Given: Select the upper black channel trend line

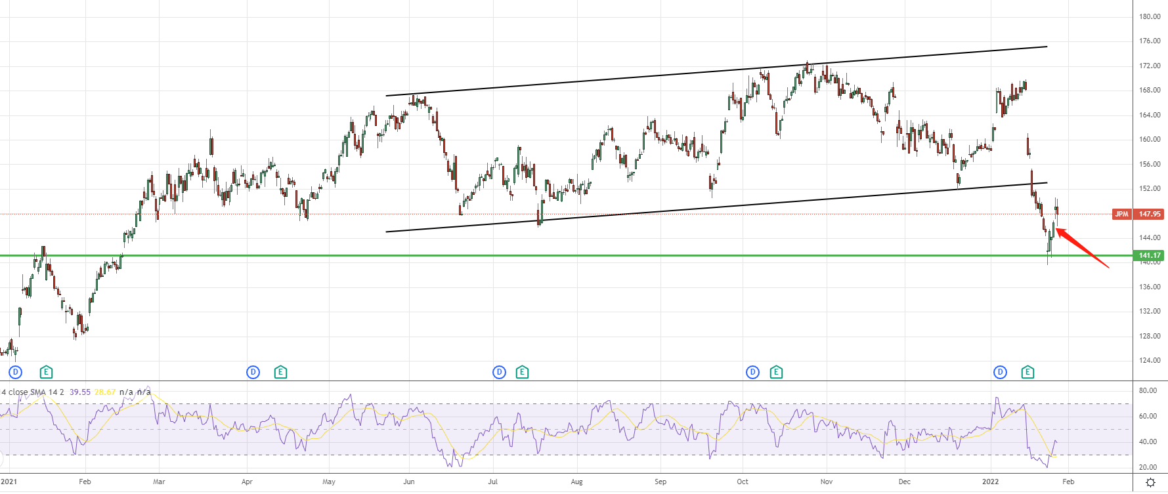Looking at the screenshot, I should (657, 75).
